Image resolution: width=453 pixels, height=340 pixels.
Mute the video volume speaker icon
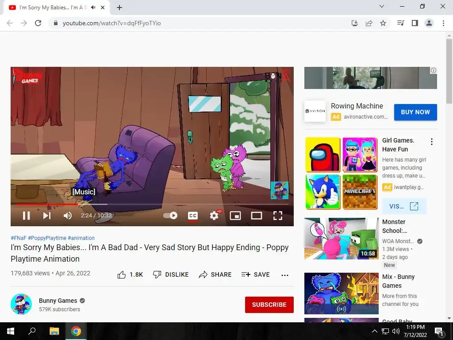68,216
